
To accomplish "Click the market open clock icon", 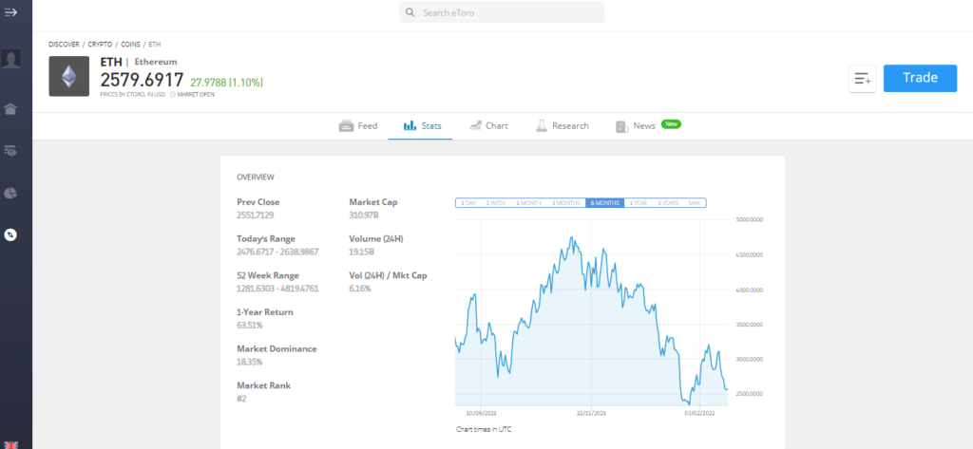I will coord(173,95).
